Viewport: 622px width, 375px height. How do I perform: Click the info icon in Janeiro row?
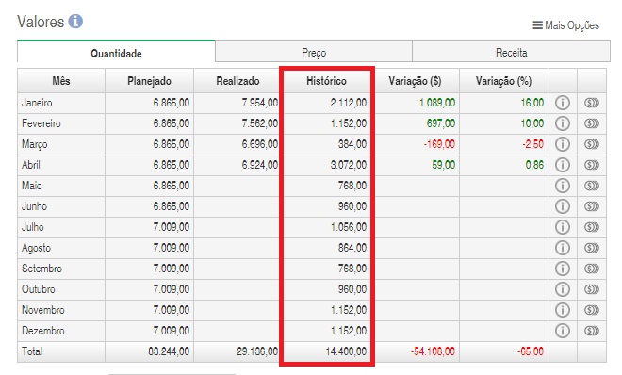click(563, 103)
